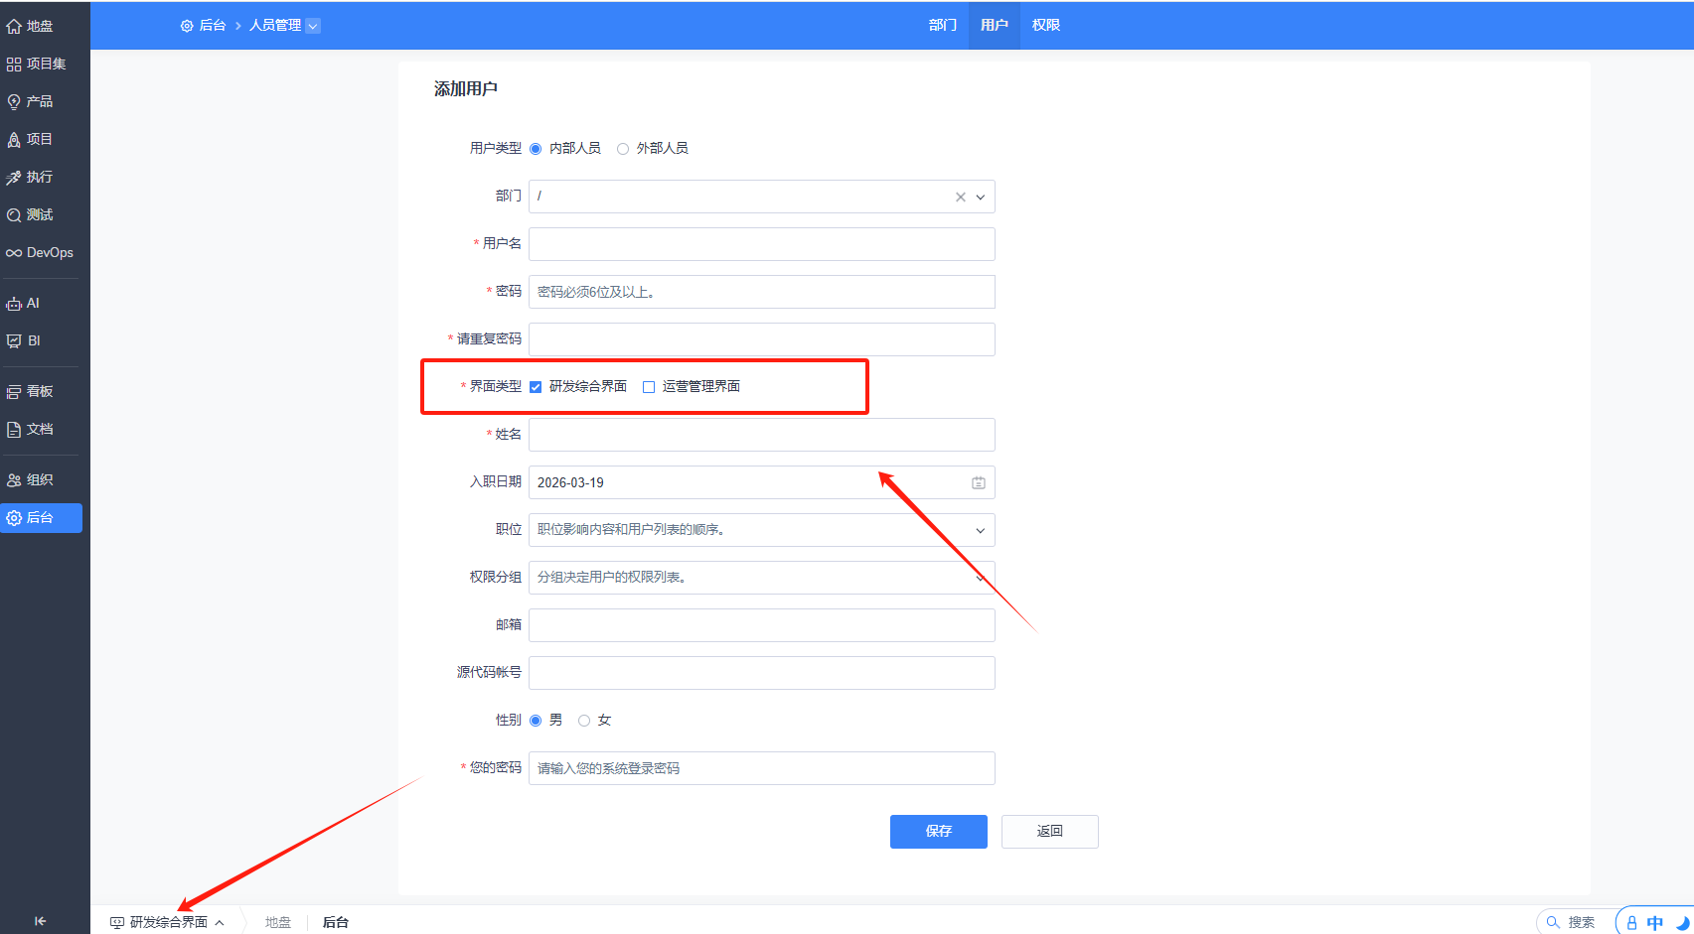Click the 后台 gear icon in breadcrumb
The height and width of the screenshot is (934, 1694).
pos(187,26)
